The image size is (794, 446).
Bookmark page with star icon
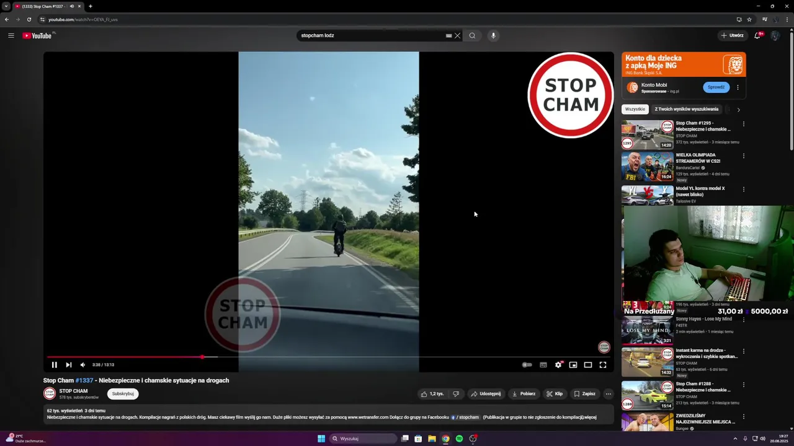pyautogui.click(x=749, y=19)
